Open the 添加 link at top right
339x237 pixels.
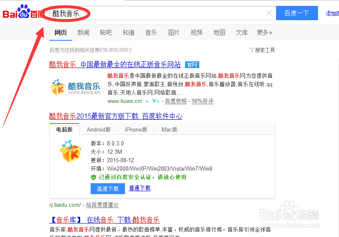point(332,13)
